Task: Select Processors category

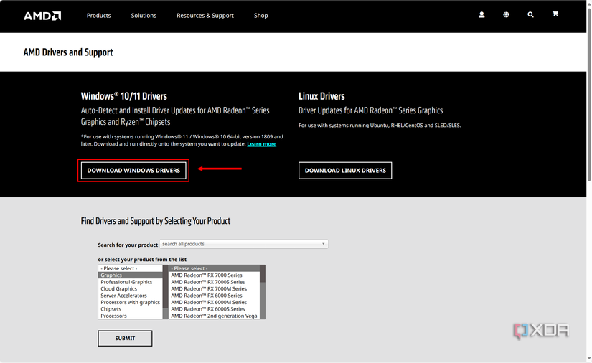Action: (x=131, y=316)
